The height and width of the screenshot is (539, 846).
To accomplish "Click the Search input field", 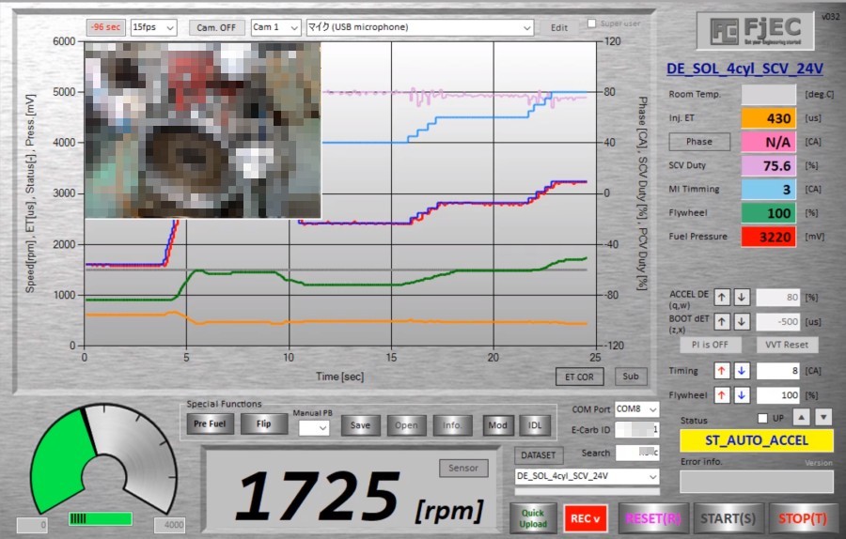I will tap(636, 453).
